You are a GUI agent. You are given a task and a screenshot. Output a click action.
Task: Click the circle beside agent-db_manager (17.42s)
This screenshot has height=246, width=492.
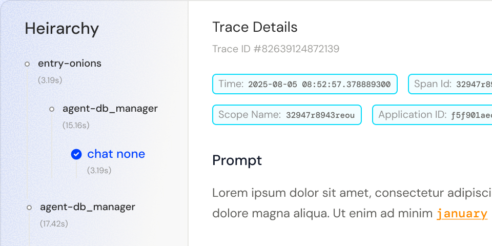[29, 208]
